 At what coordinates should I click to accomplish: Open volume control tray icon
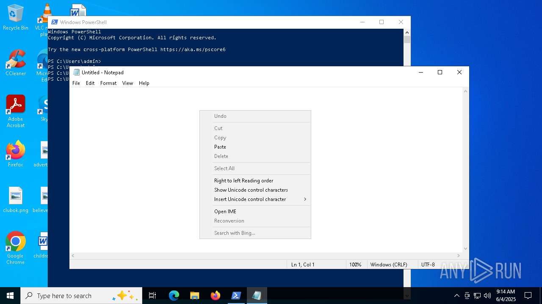[x=487, y=296]
